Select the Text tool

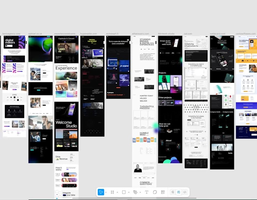[x=147, y=192]
